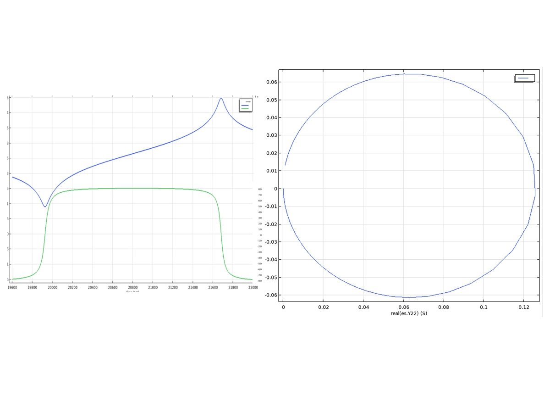Click the 0.12 tick on the real(es.Y22) axis

click(524, 307)
